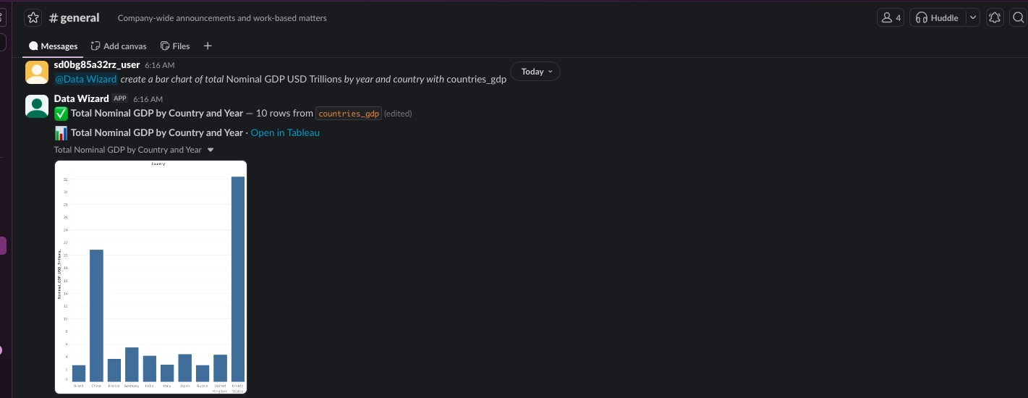Click sd0bg85a32rz_user username

(97, 64)
